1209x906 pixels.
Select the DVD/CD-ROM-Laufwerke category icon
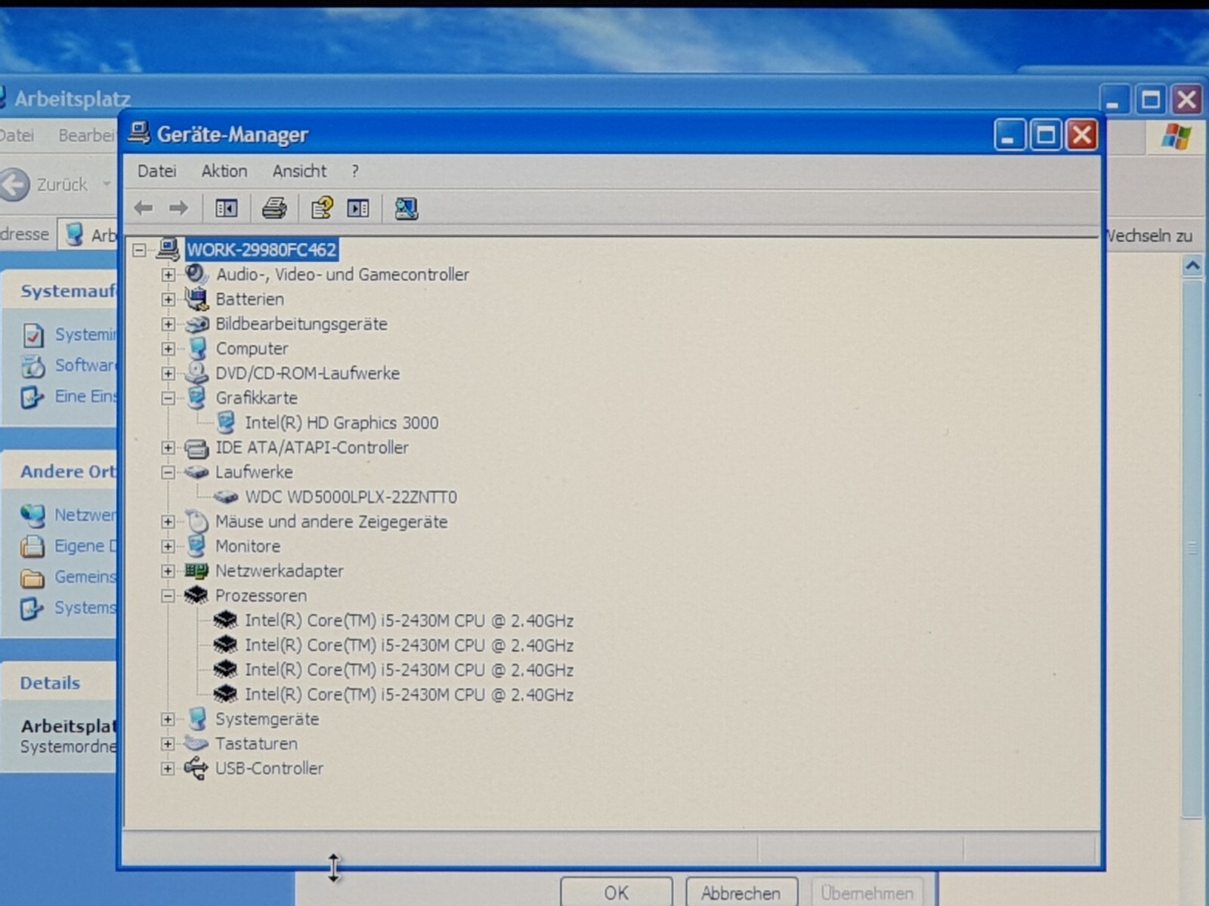(x=196, y=373)
